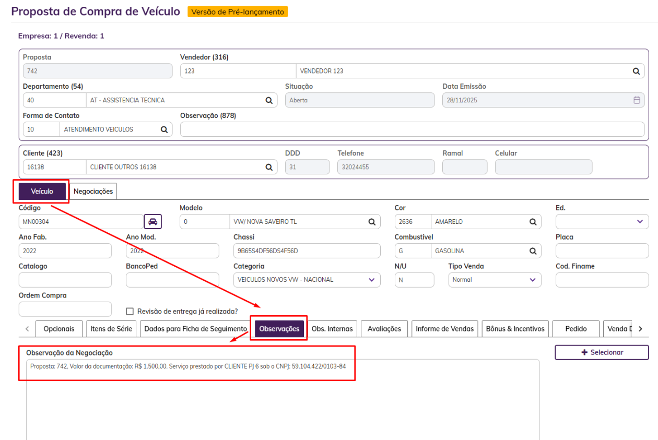Open the calendar icon in Data Emissão

tap(637, 100)
